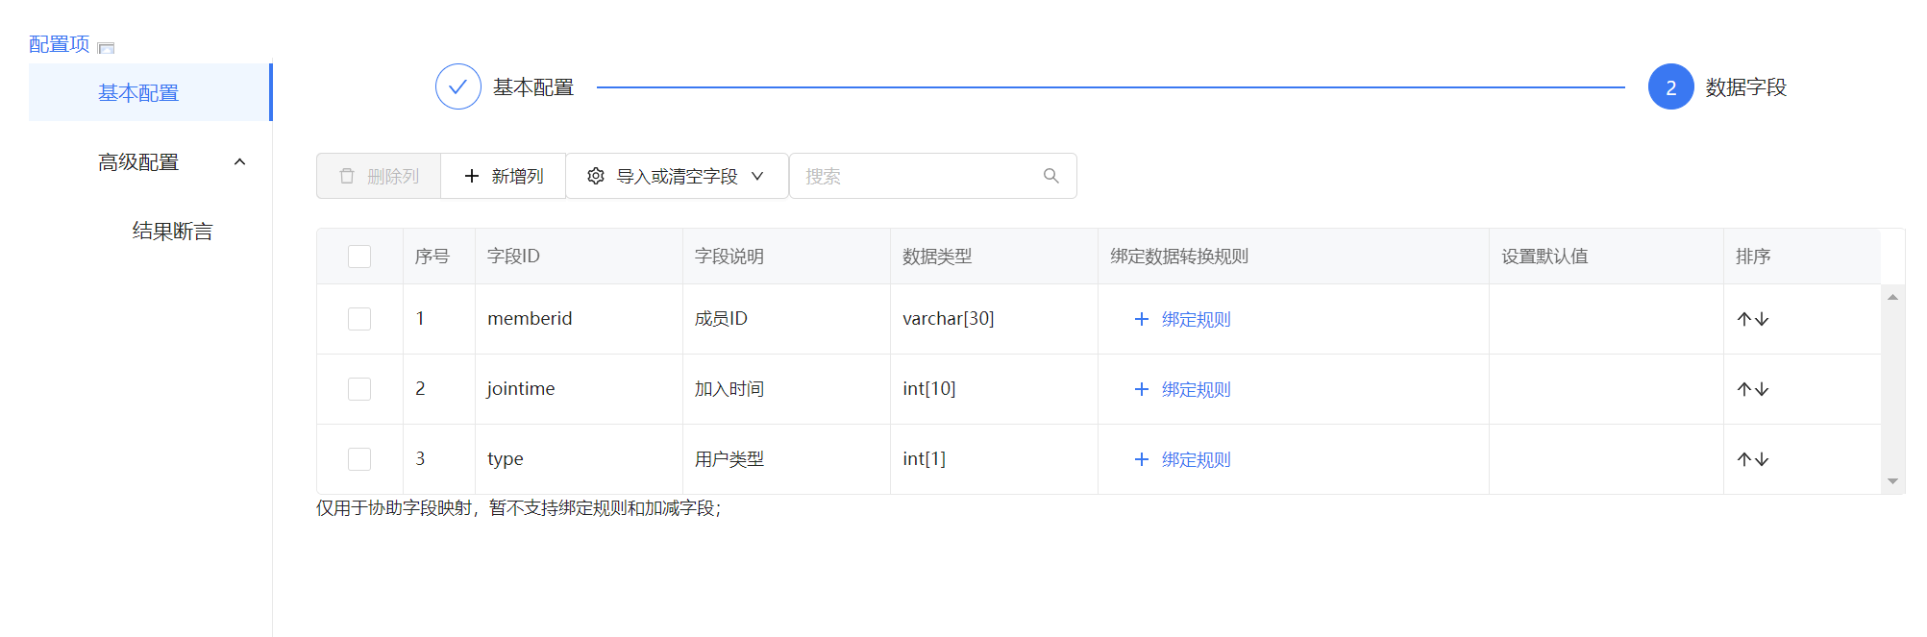The image size is (1927, 637).
Task: Toggle the select-all checkbox in table header
Action: click(x=359, y=257)
